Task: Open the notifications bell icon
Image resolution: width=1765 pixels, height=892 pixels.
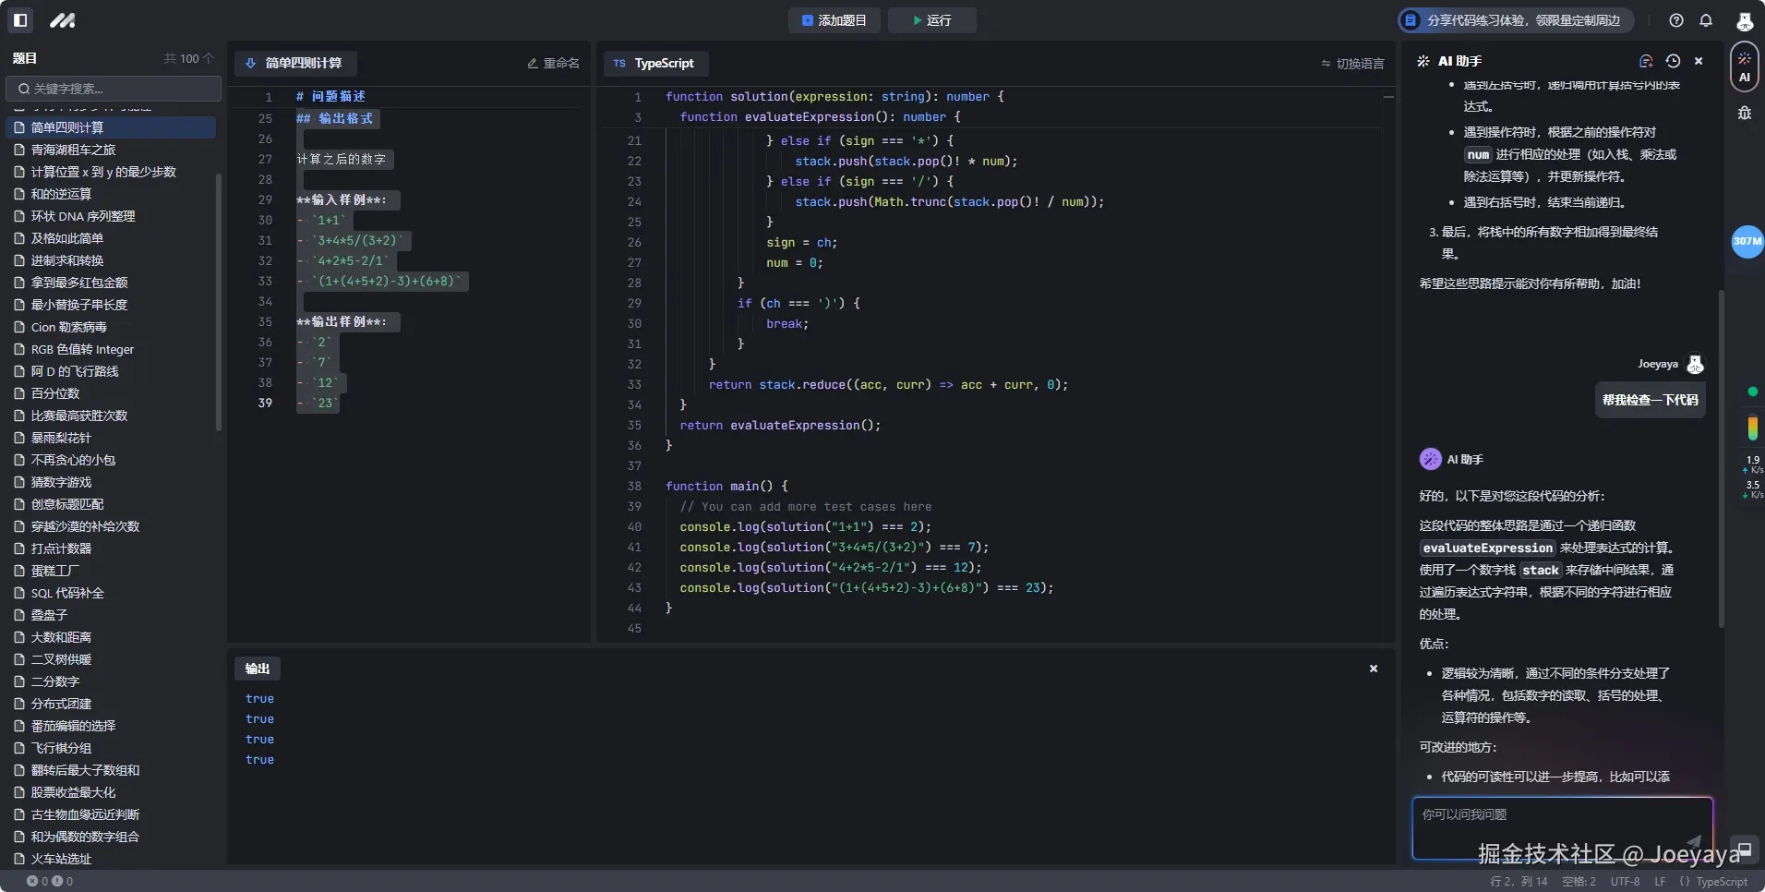Action: click(1706, 20)
